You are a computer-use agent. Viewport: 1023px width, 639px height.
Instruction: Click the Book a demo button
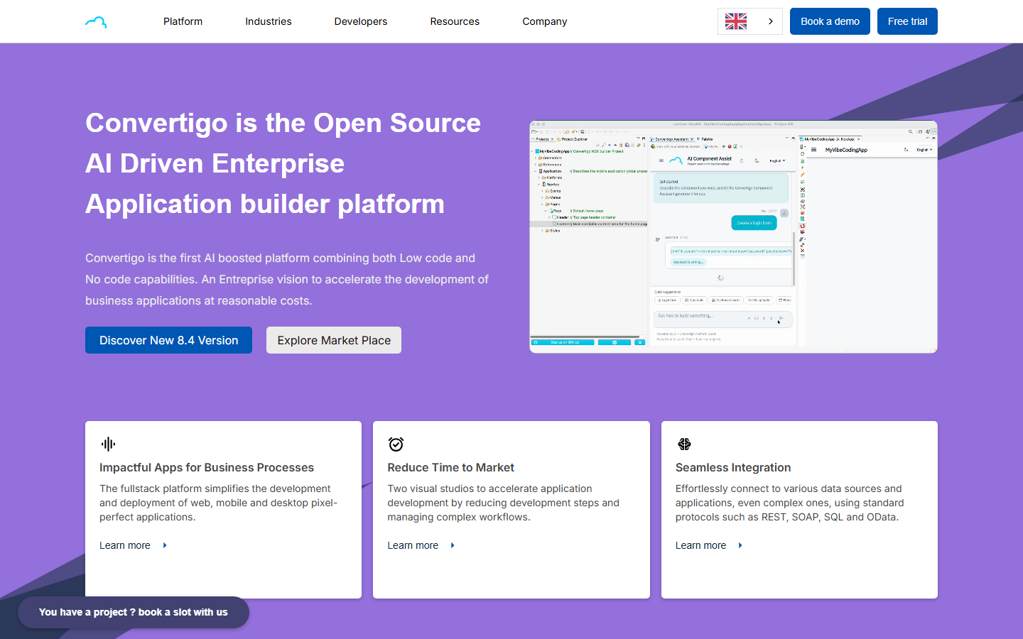click(830, 21)
